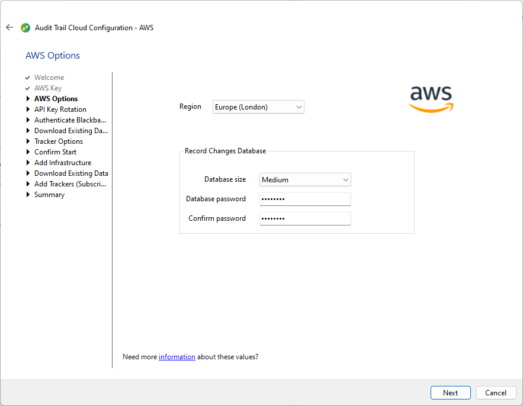The height and width of the screenshot is (406, 523).
Task: Select the AWS Options step
Action: pos(56,99)
